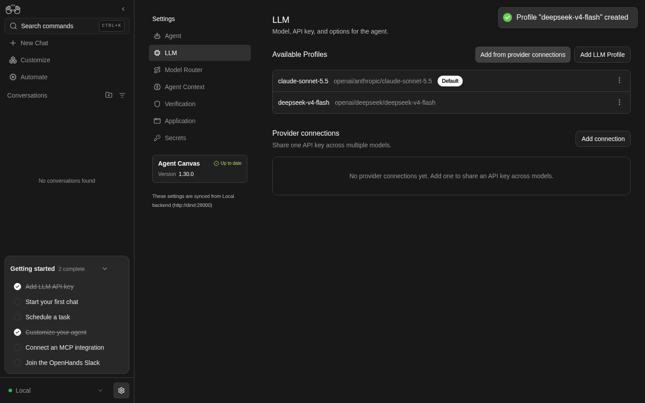Click the Application window icon
Viewport: 645px width, 403px height.
(x=157, y=121)
